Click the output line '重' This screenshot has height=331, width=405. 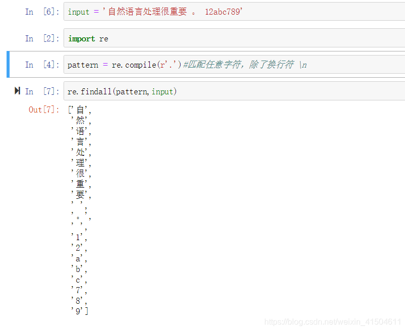(81, 184)
